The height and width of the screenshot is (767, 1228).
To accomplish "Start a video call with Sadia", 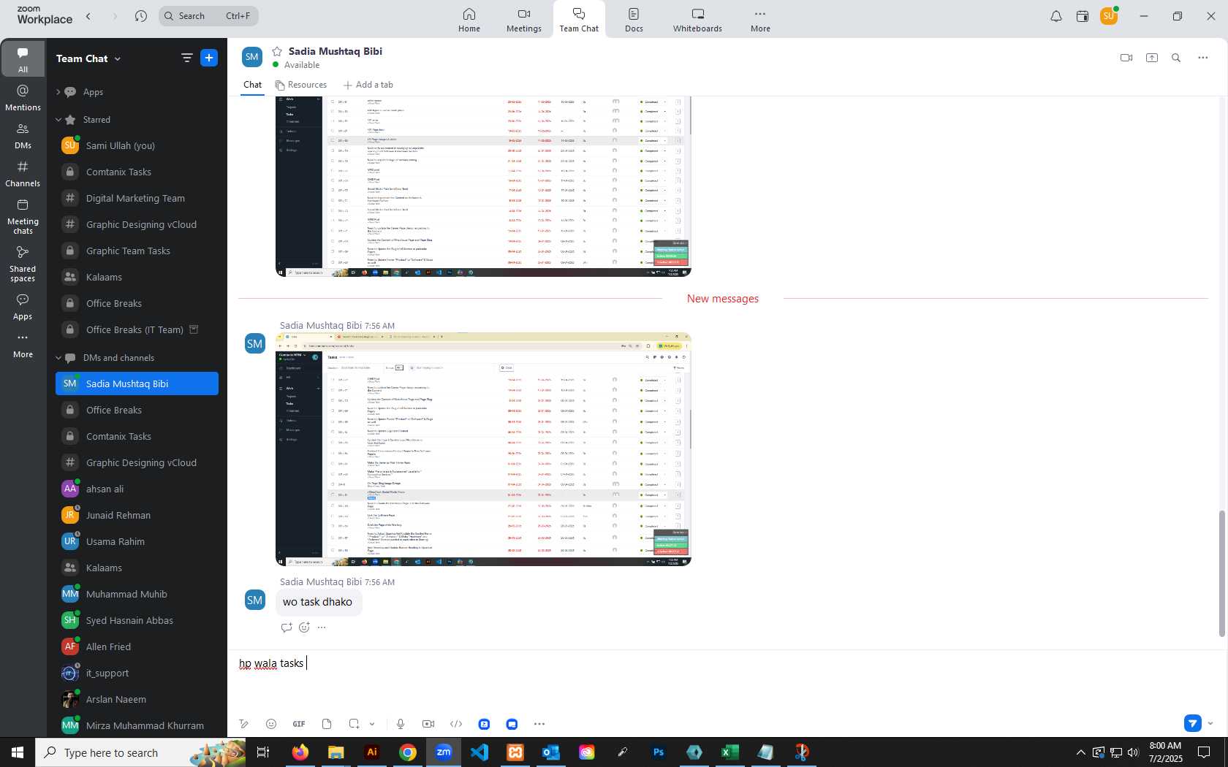I will coord(1126,58).
